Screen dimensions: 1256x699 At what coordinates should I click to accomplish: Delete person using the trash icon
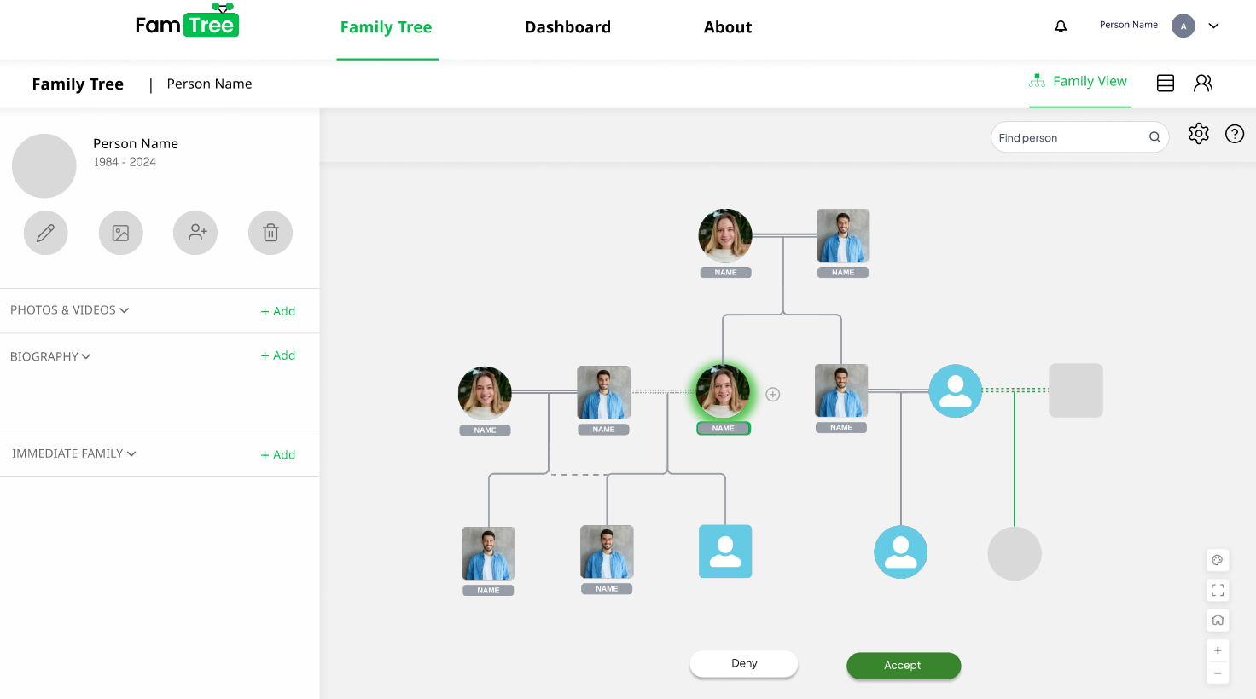pos(270,233)
